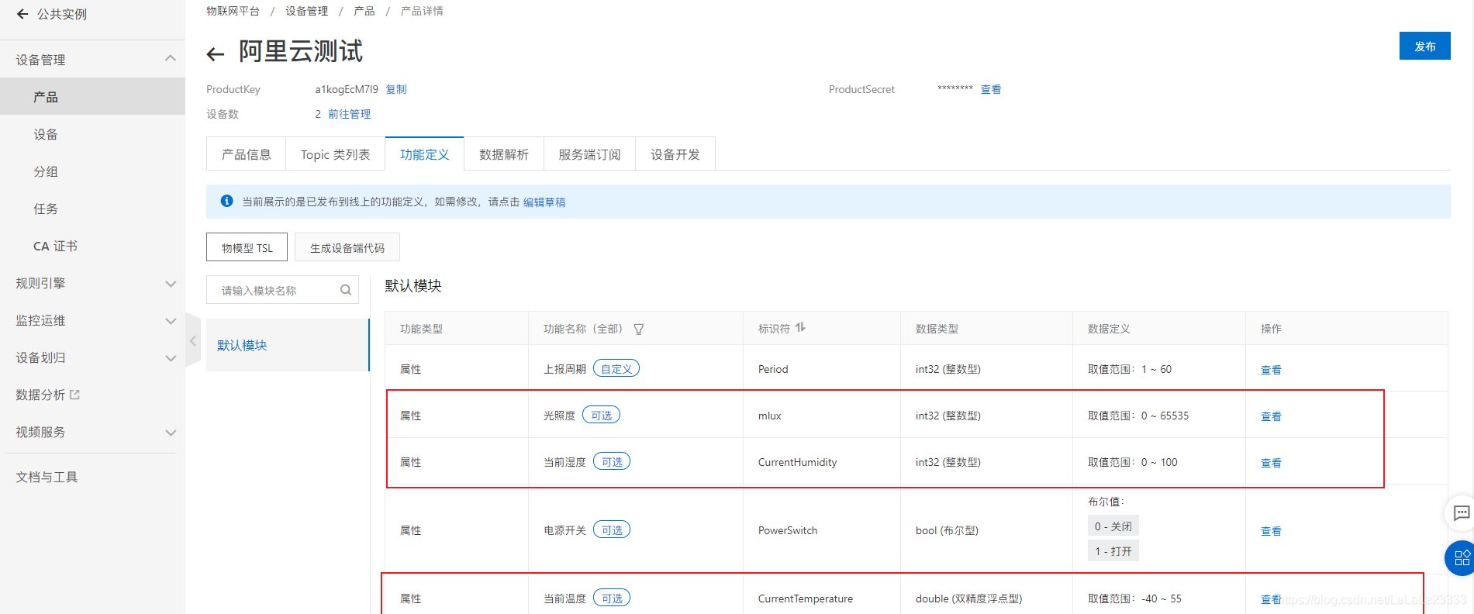Open the feedback chat bubble icon

(1462, 512)
